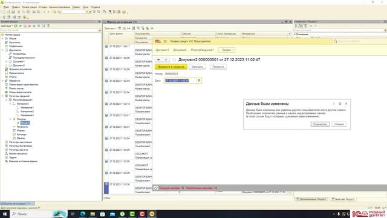
Task: Click the Move up arrow in the Configuration panel toolbar
Action: [x=34, y=26]
